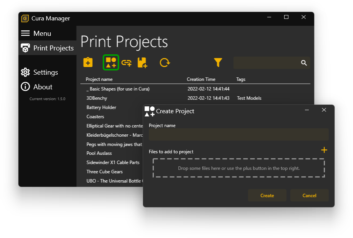353x238 pixels.
Task: Click the Create Project dialog title icon
Action: click(150, 112)
